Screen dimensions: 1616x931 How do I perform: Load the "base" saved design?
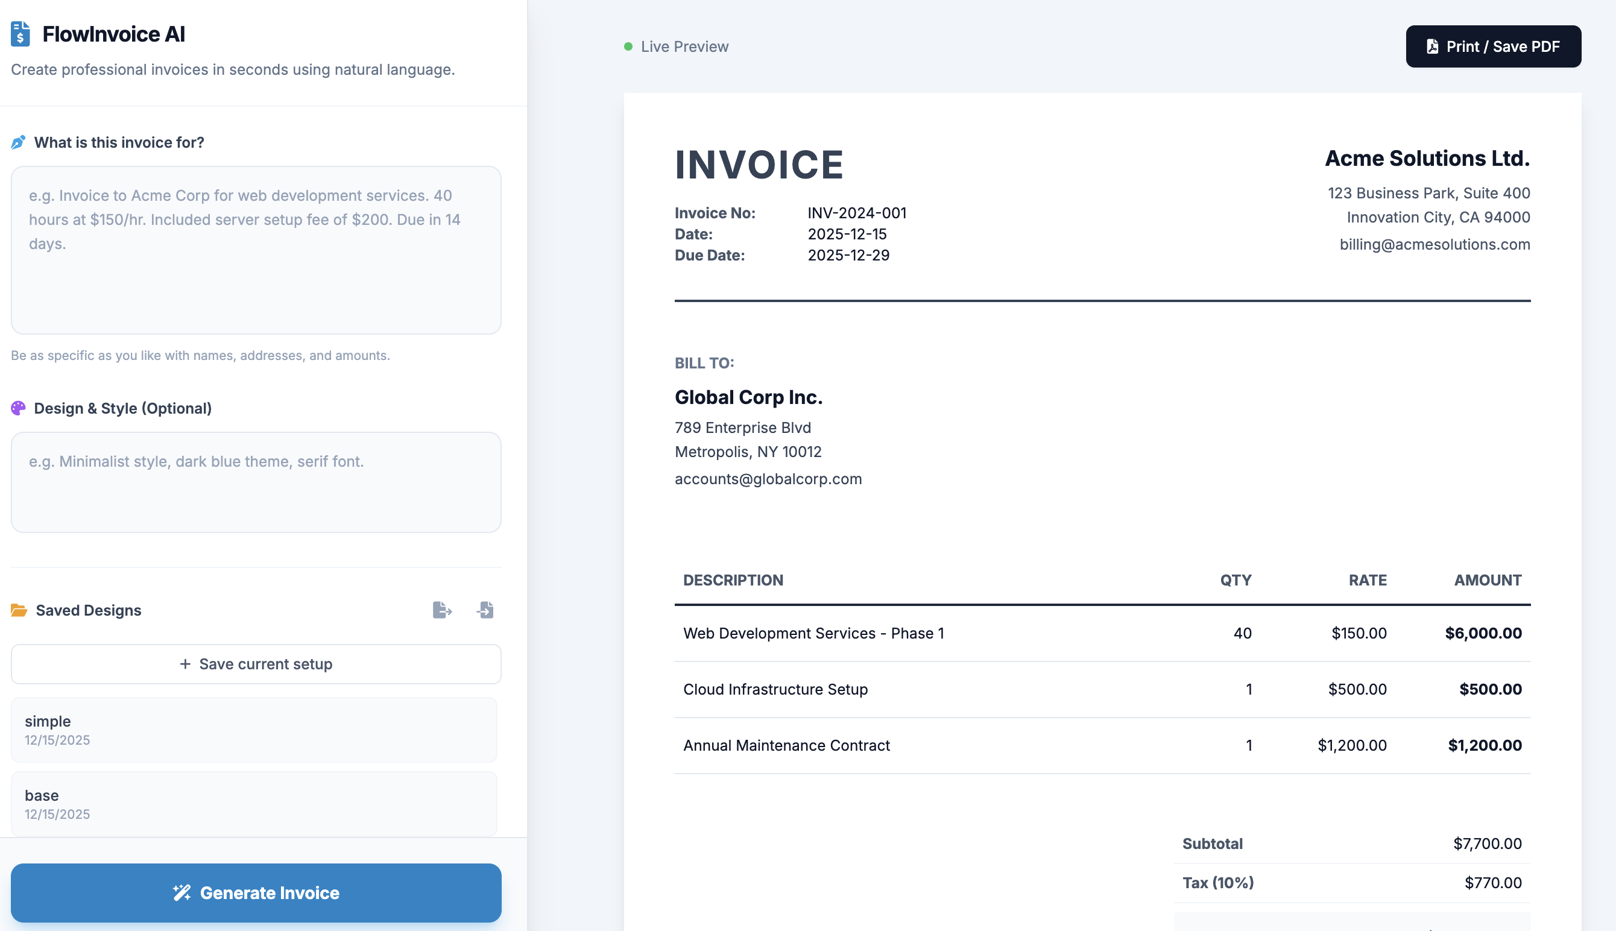coord(256,803)
